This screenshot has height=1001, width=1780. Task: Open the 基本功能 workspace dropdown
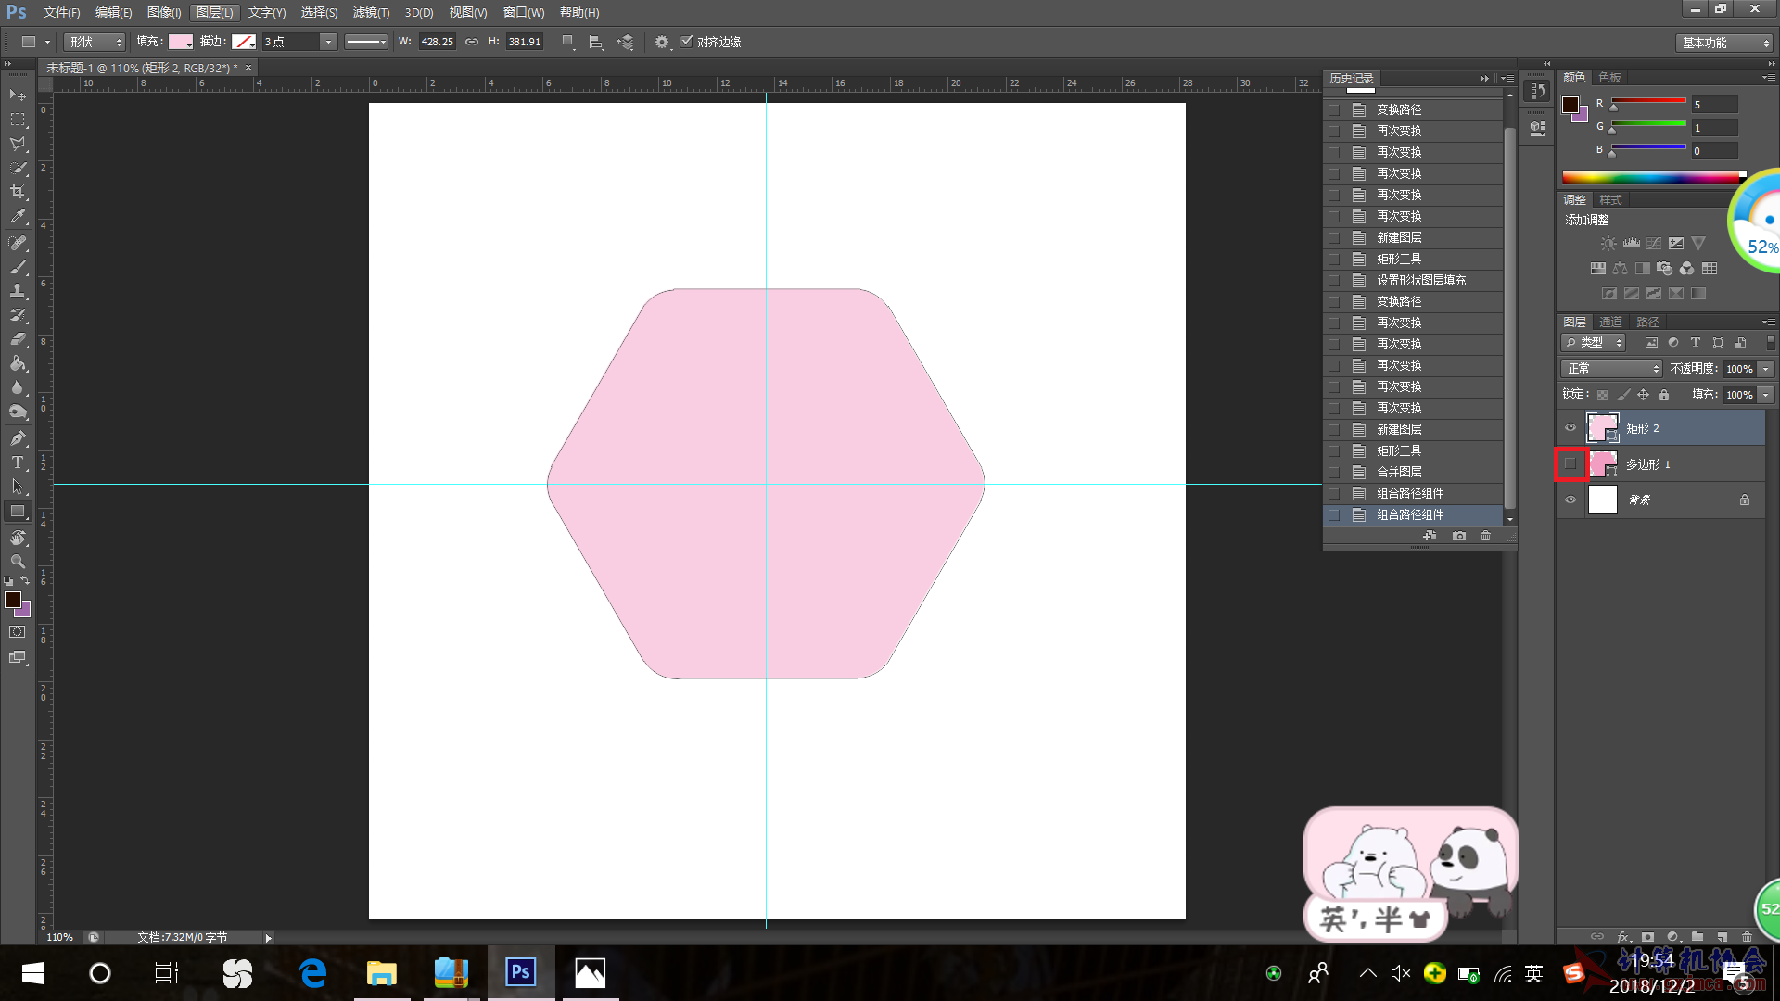pos(1724,43)
